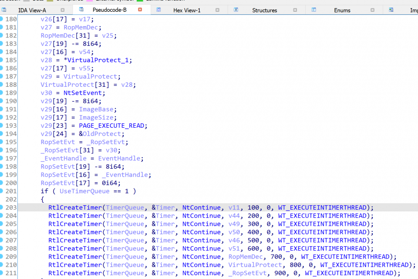This screenshot has height=279, width=418.
Task: Click the Enums tab icon
Action: (x=314, y=10)
